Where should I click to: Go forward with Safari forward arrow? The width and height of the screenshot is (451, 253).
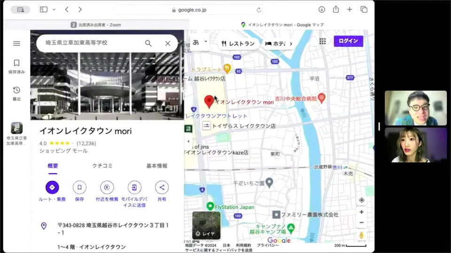pos(80,9)
